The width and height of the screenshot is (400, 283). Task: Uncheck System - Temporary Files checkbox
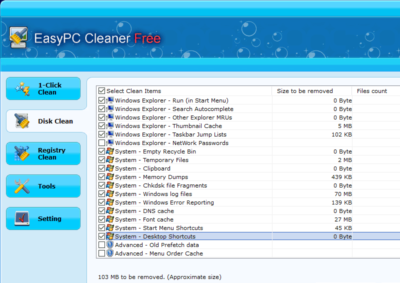tap(102, 160)
